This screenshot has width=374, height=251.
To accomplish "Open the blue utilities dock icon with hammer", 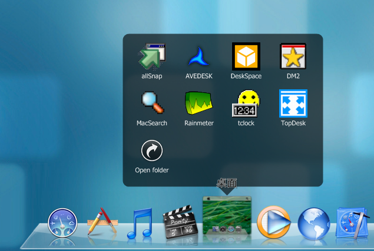I will pos(353,223).
